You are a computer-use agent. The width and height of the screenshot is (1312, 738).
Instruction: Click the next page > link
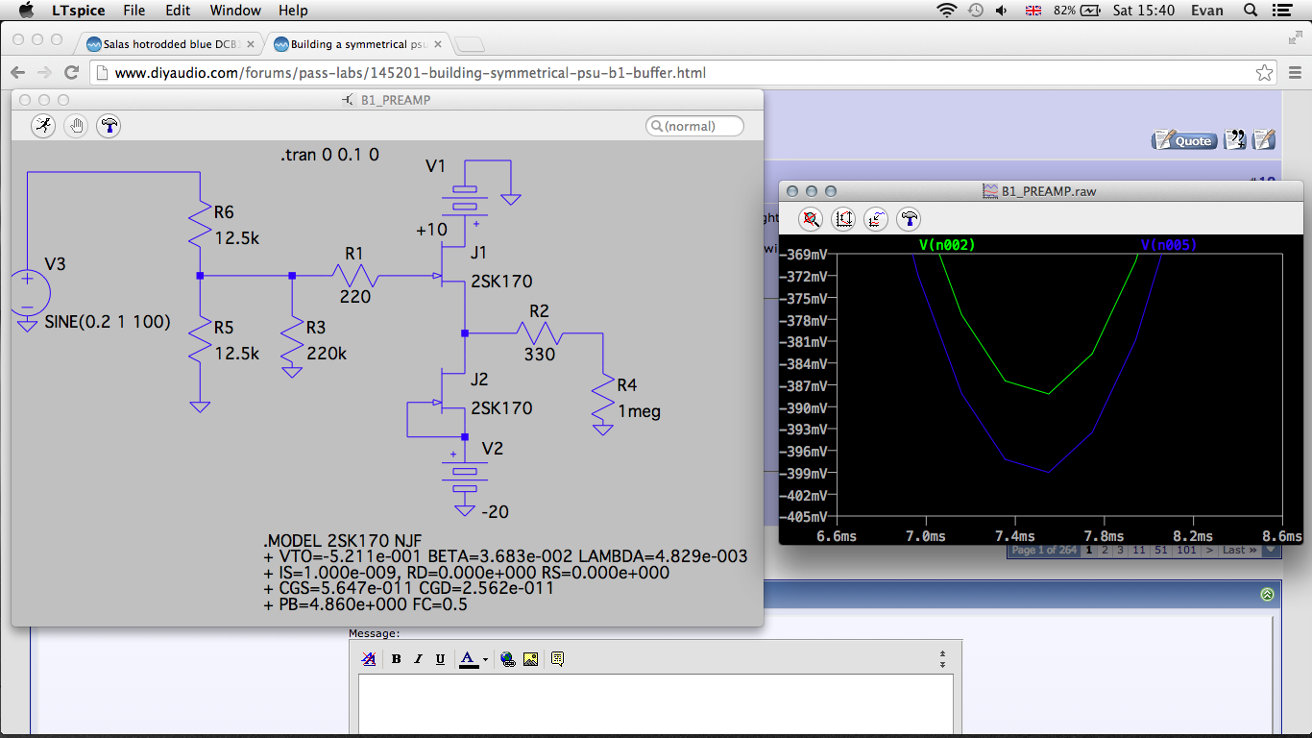[x=1209, y=551]
